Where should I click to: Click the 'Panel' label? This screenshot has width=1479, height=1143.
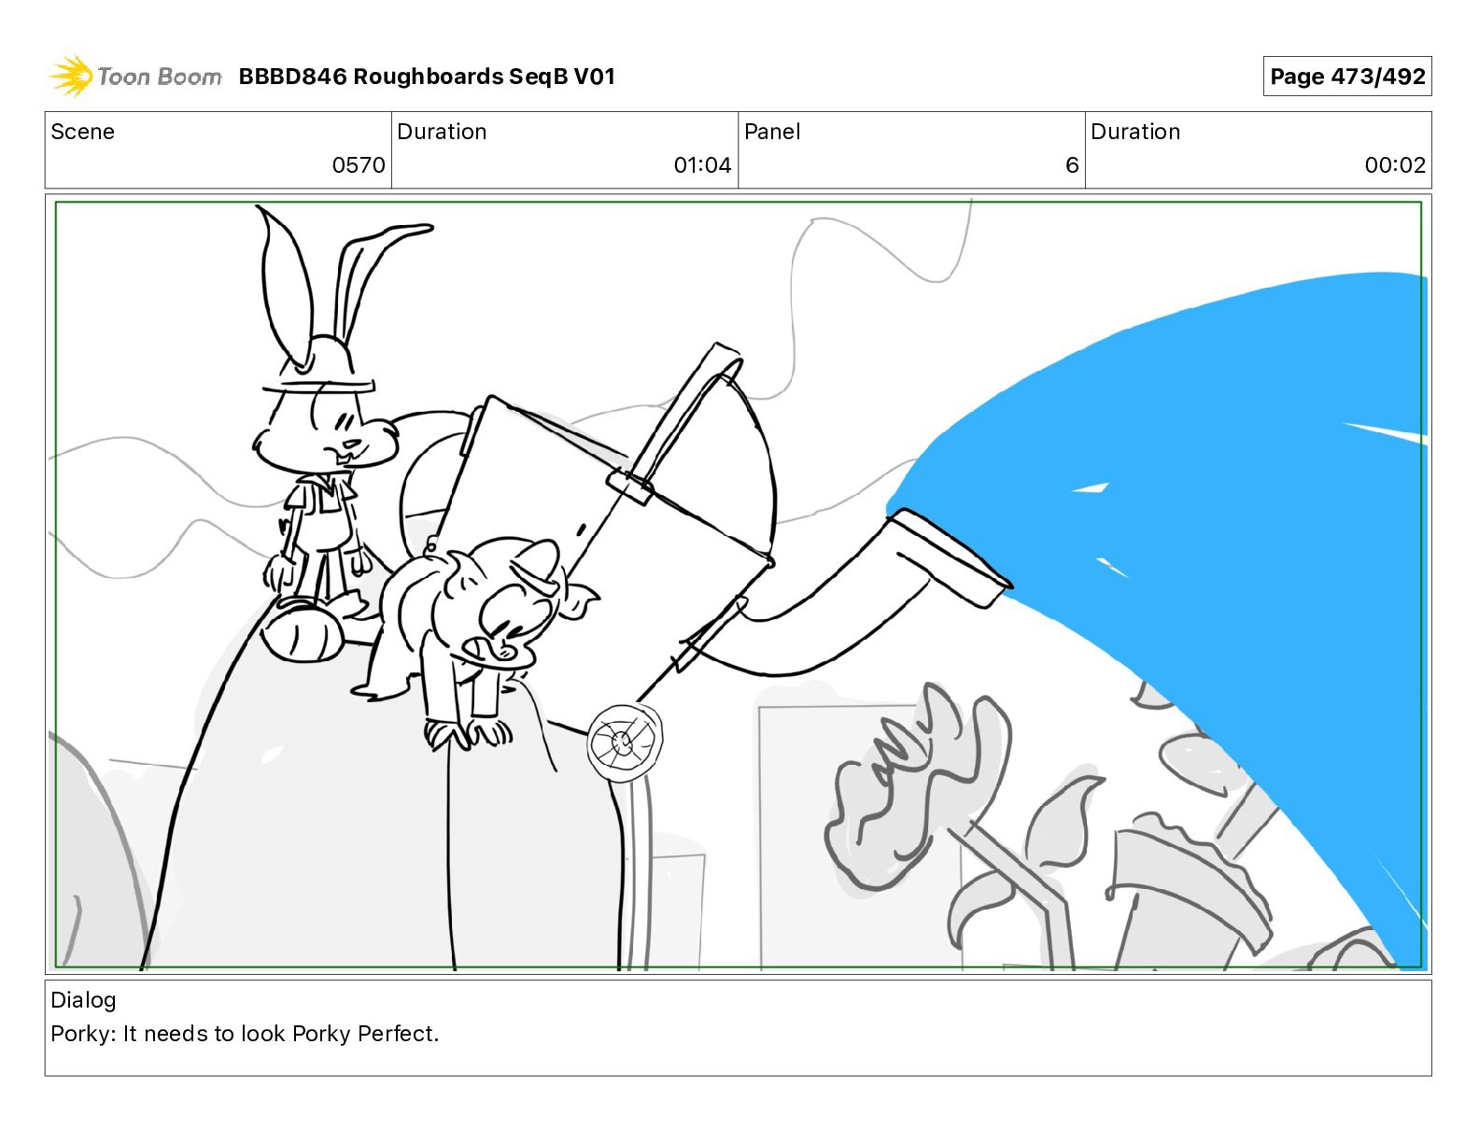(772, 132)
